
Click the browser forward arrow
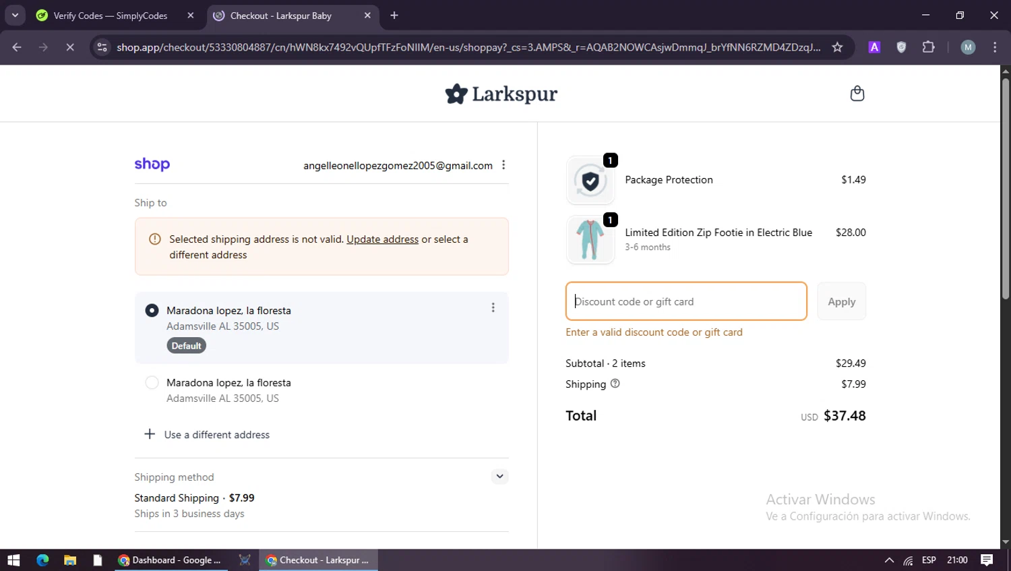[43, 47]
